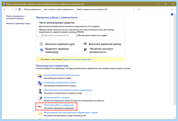Click speech bubble icon for sound alternatives
Screen dimensions: 178x121
point(40,114)
